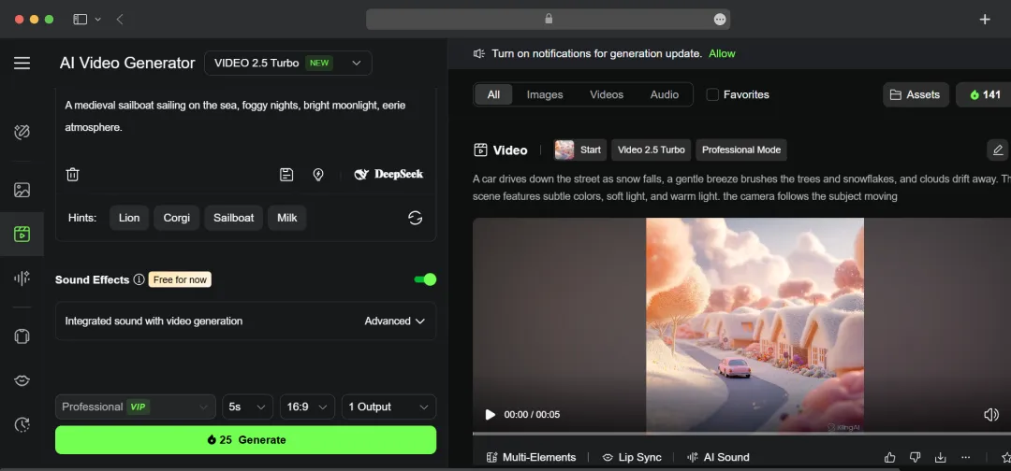Select the Audio filter tab
The image size is (1011, 471).
[x=664, y=94]
